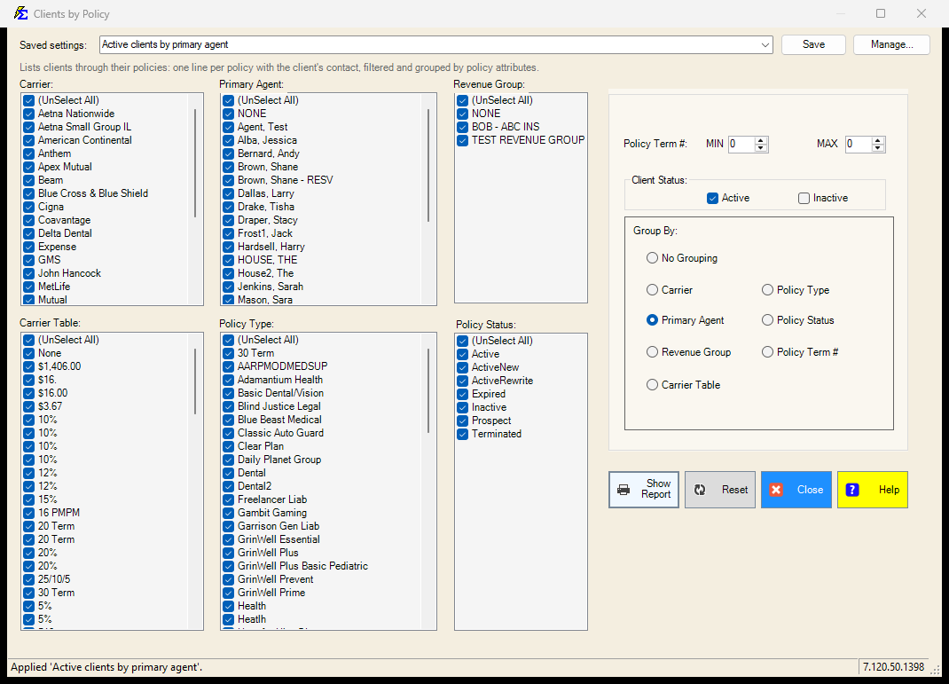The image size is (949, 684).
Task: Group by Policy Status
Action: pos(767,320)
